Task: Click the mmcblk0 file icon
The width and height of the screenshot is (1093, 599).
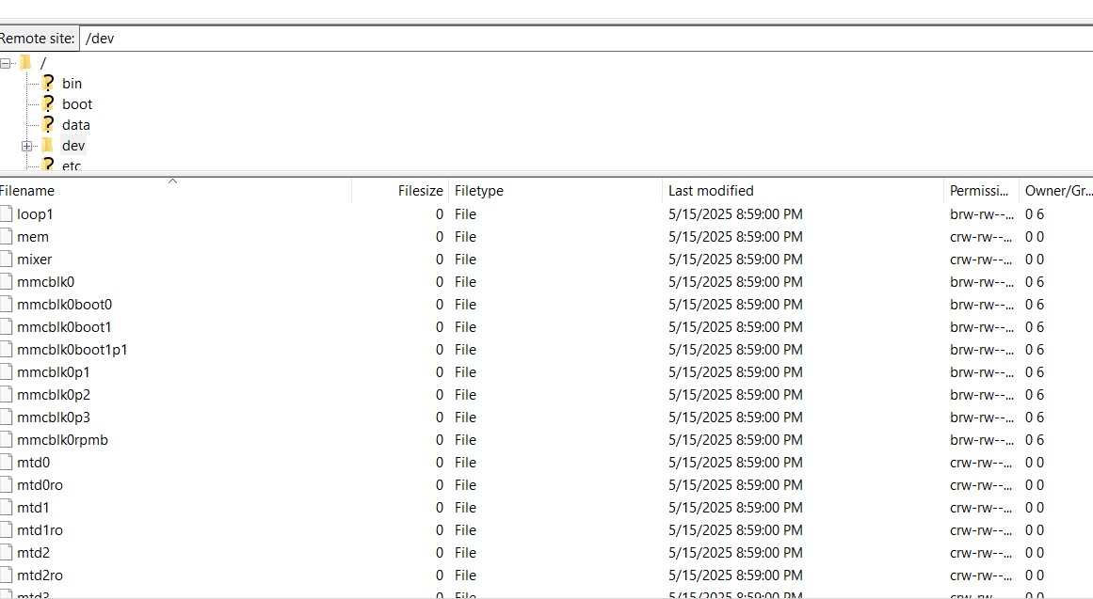Action: pos(7,281)
